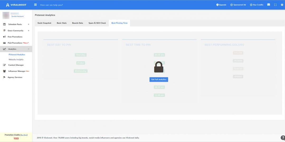The height and width of the screenshot is (142, 285).
Task: Click the Paid Promotions money icon
Action: click(x=4, y=43)
